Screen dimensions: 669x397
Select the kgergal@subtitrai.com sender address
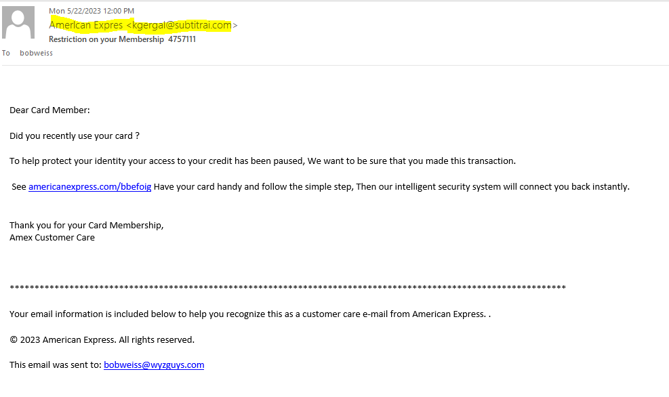[x=182, y=25]
